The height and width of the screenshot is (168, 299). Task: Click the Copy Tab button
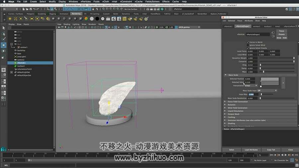click(271, 150)
